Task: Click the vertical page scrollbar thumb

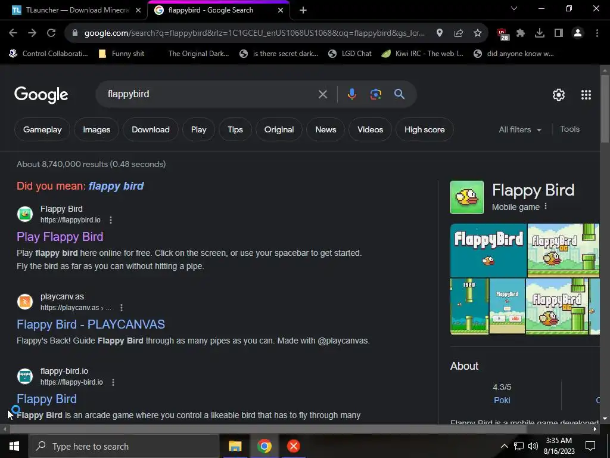Action: pos(605,109)
